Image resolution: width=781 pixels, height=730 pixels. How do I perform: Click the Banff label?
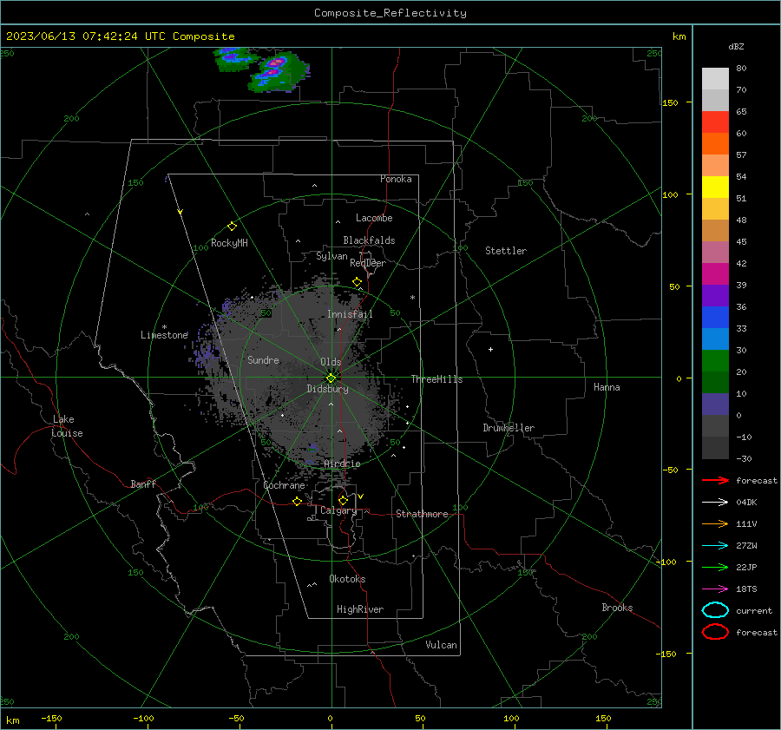143,483
